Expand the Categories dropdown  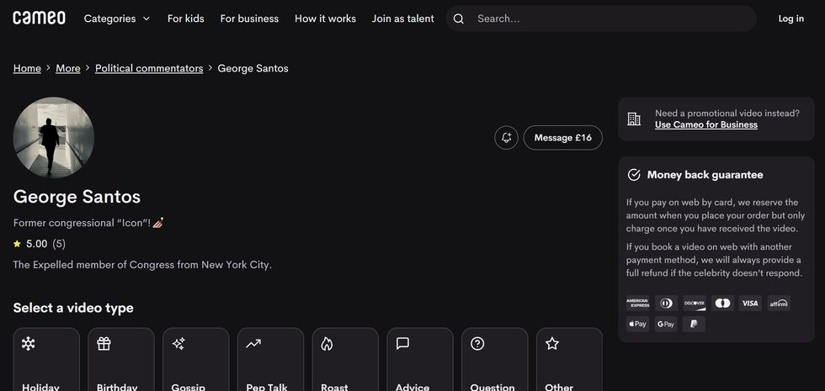tap(117, 18)
